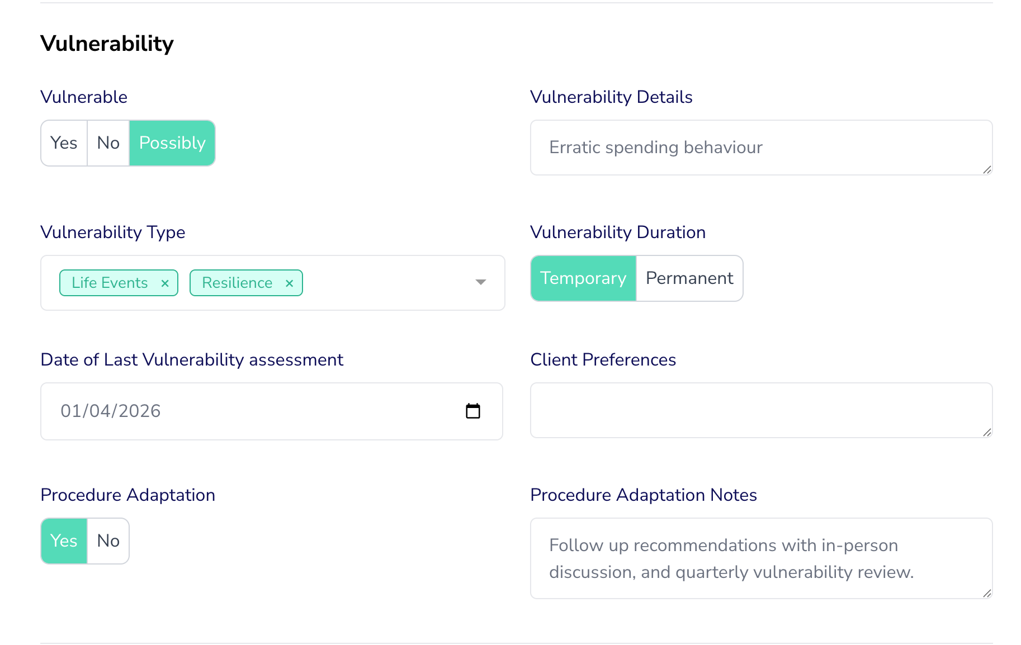This screenshot has height=645, width=1021.
Task: Open the calendar date picker icon
Action: [473, 411]
